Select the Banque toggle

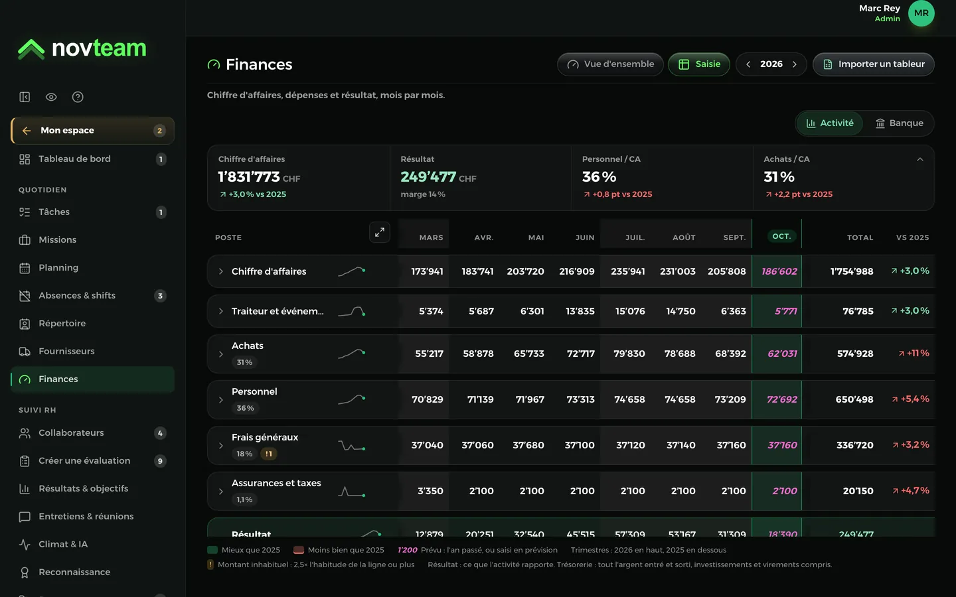pos(899,123)
